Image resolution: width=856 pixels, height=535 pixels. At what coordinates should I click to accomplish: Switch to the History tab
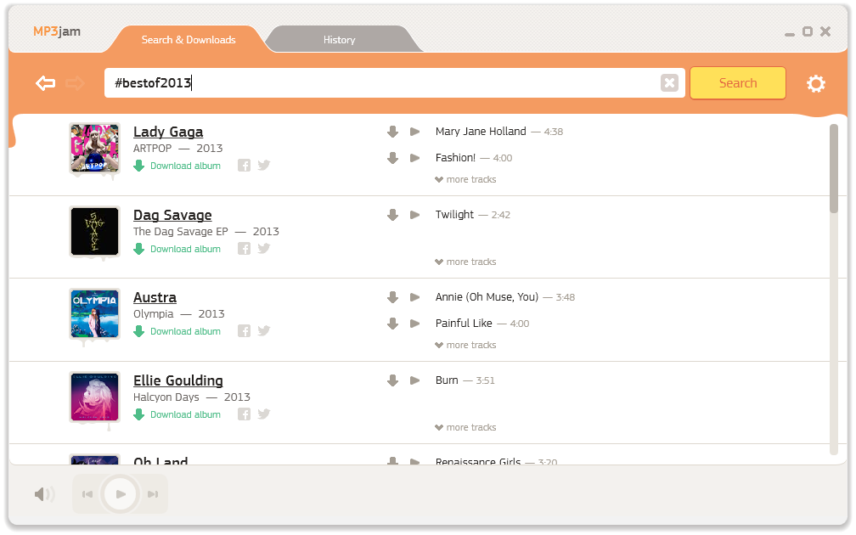pos(339,40)
